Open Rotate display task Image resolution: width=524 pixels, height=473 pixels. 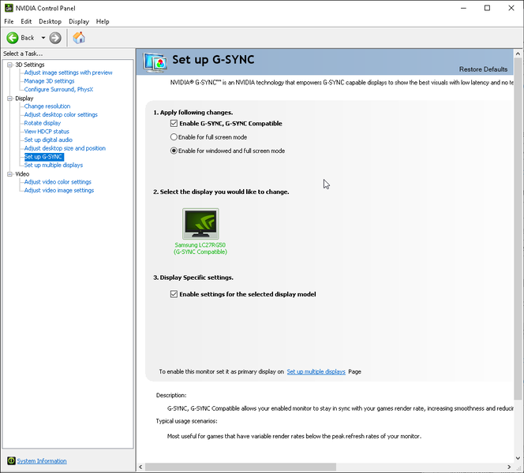(x=43, y=123)
